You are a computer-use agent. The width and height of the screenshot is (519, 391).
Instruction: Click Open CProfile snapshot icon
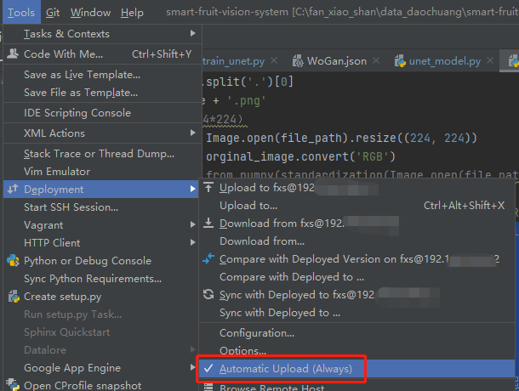tap(13, 384)
